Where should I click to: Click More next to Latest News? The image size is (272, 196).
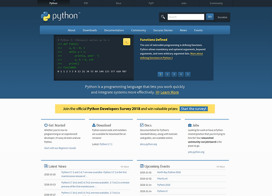coord(125,166)
